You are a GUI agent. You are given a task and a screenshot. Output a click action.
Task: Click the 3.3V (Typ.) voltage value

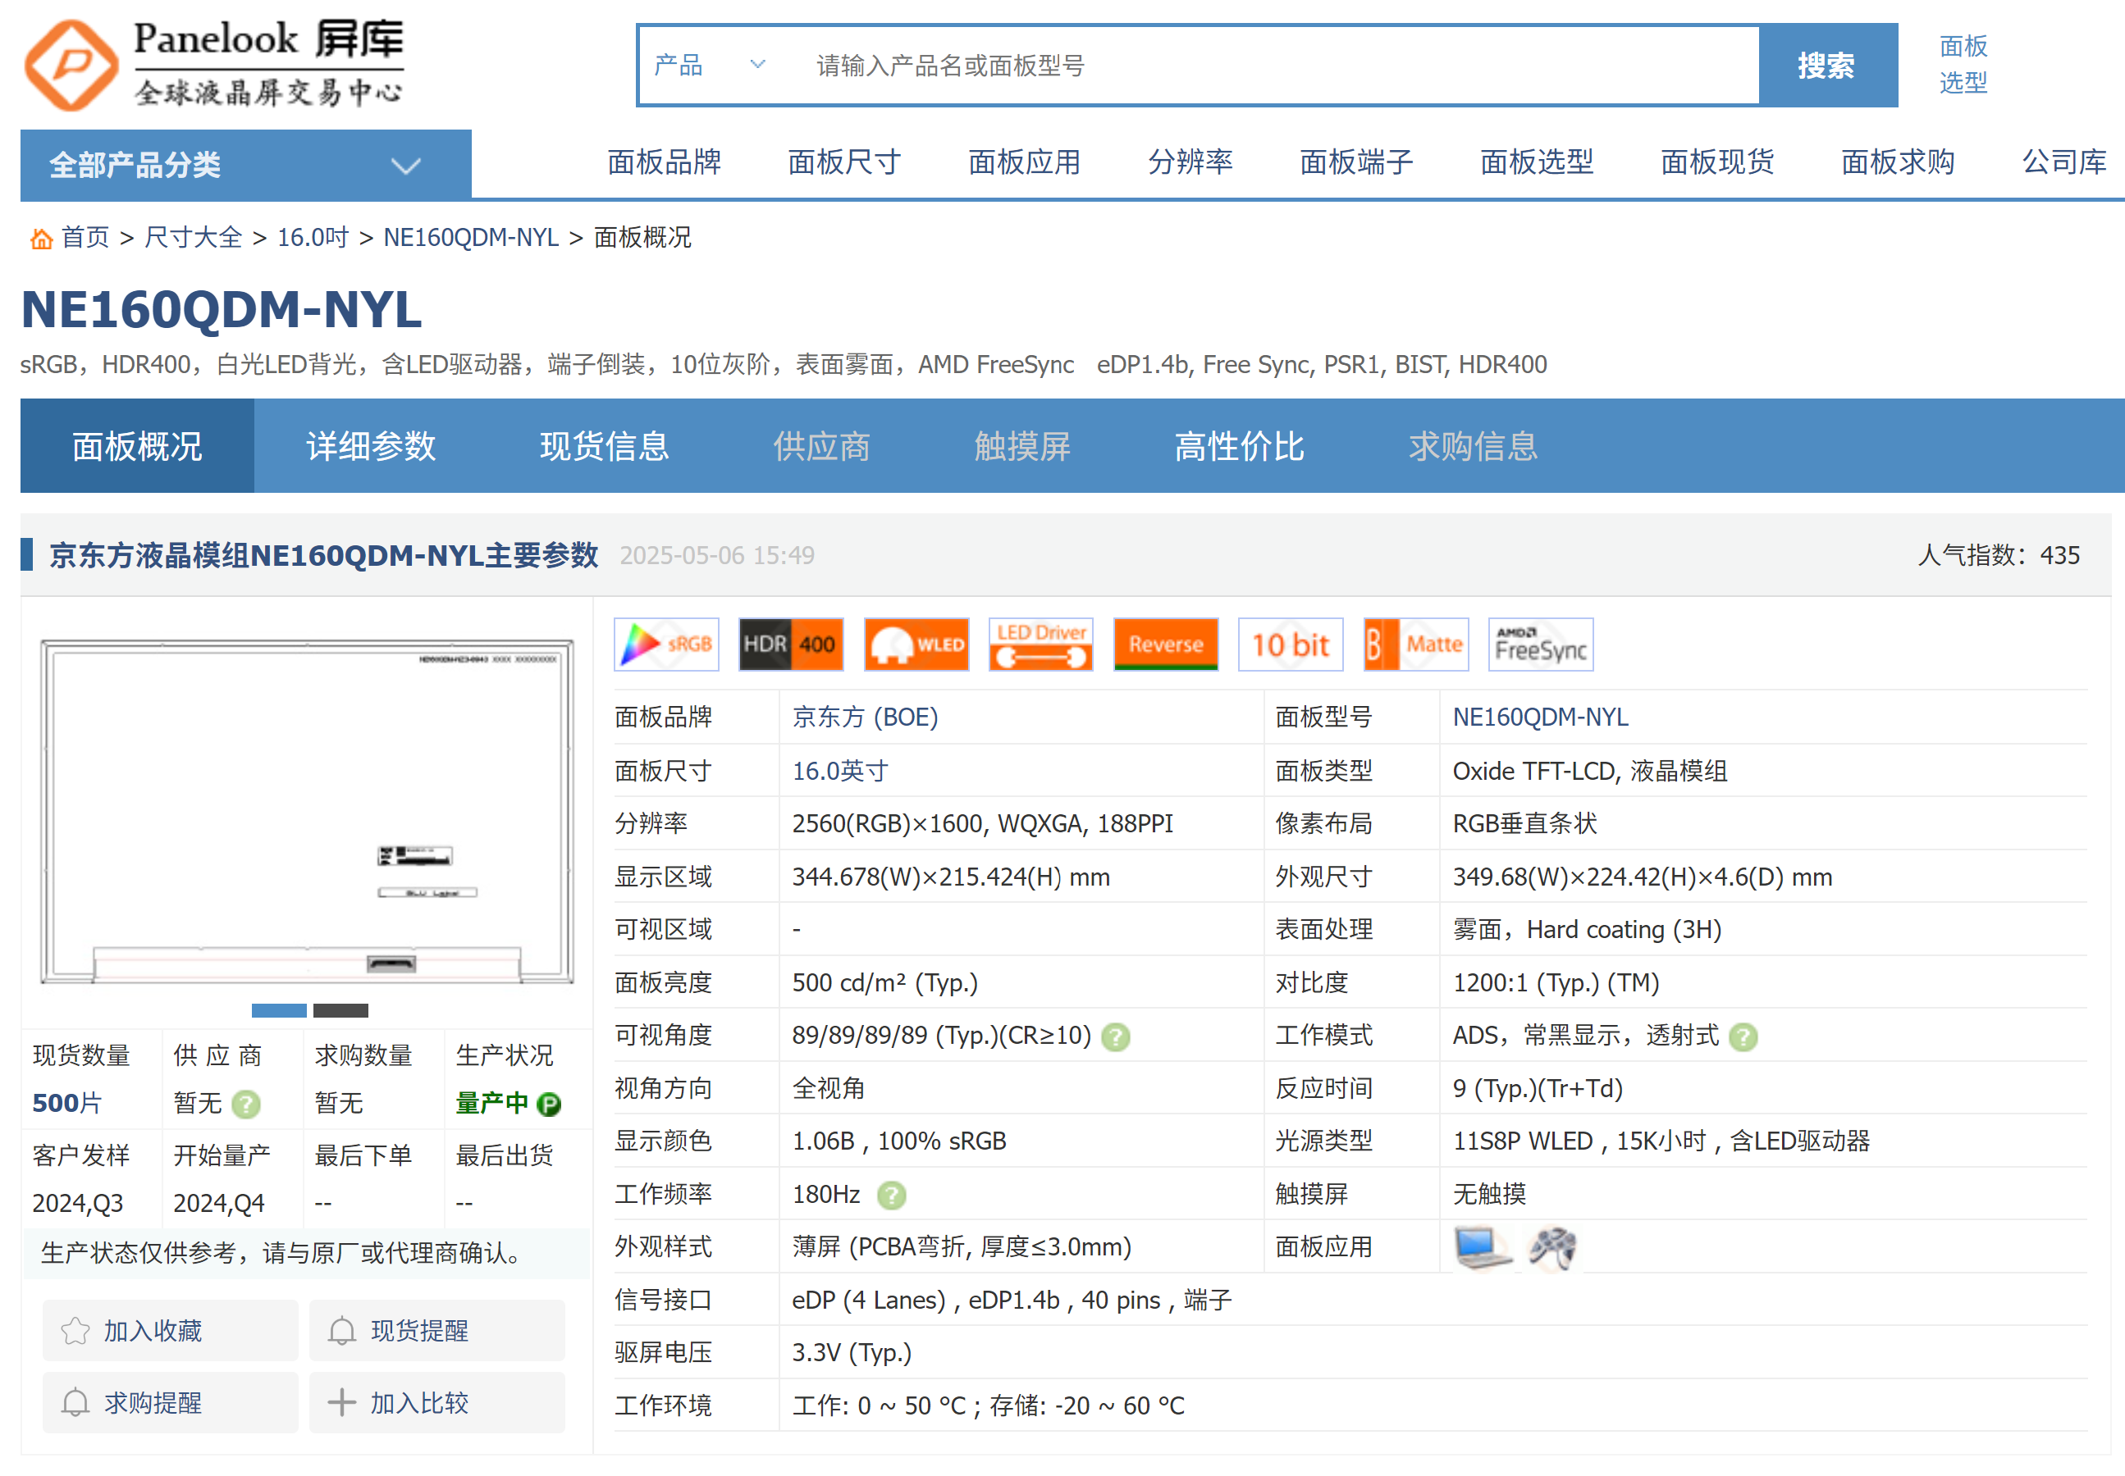point(852,1353)
